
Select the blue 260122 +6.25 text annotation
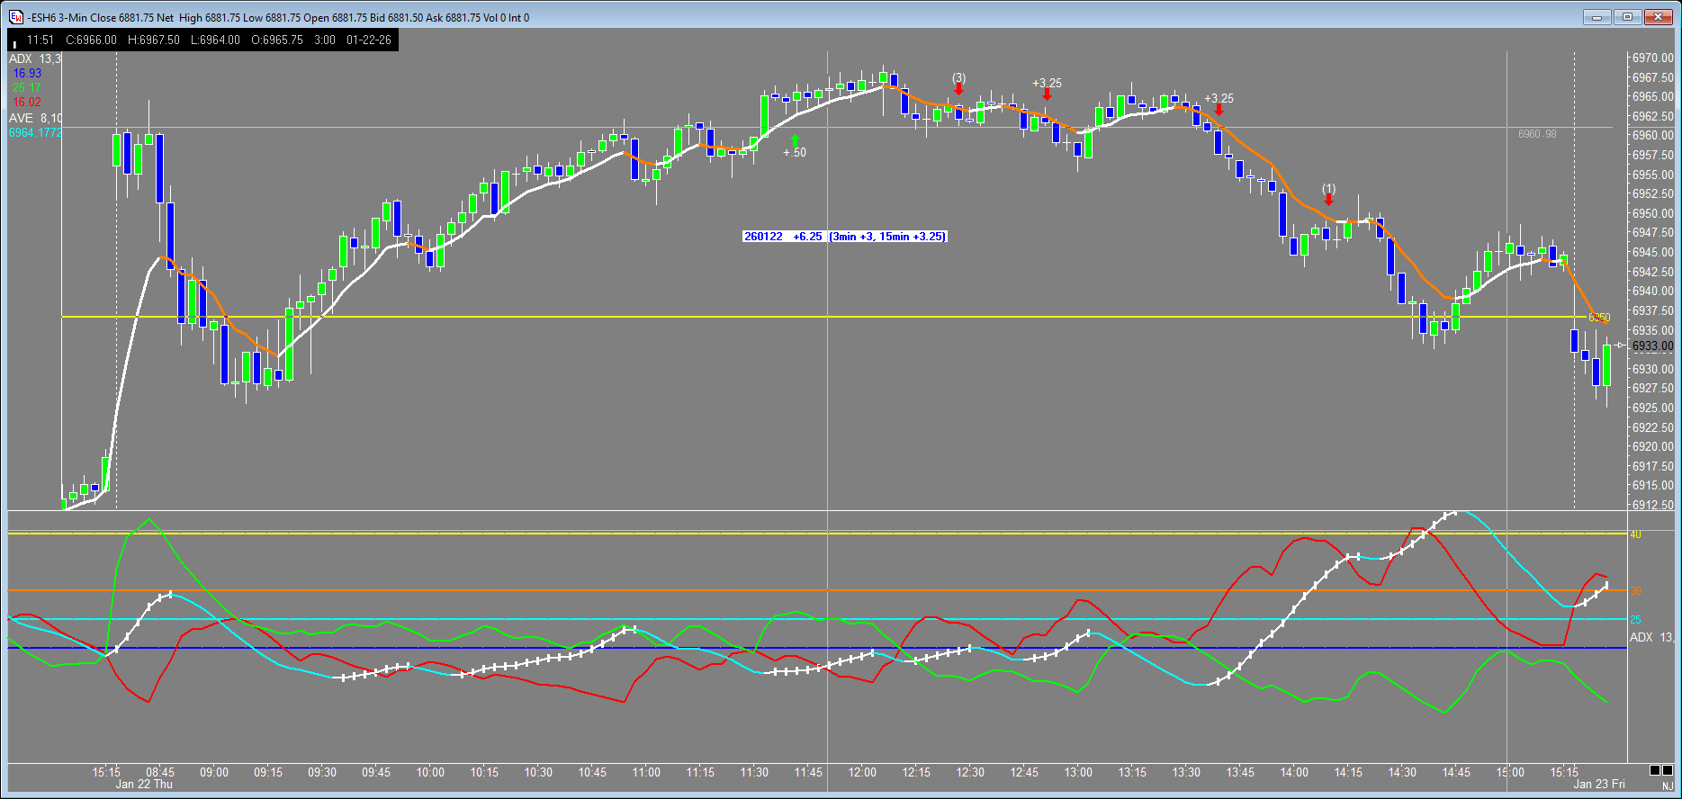click(844, 237)
